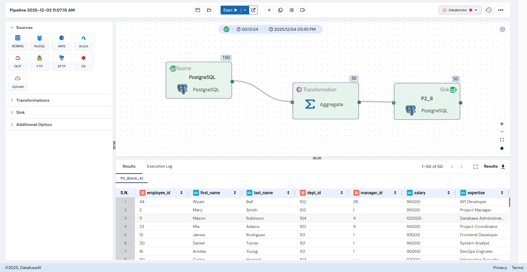
Task: Open the Start button dropdown arrow
Action: (x=245, y=10)
